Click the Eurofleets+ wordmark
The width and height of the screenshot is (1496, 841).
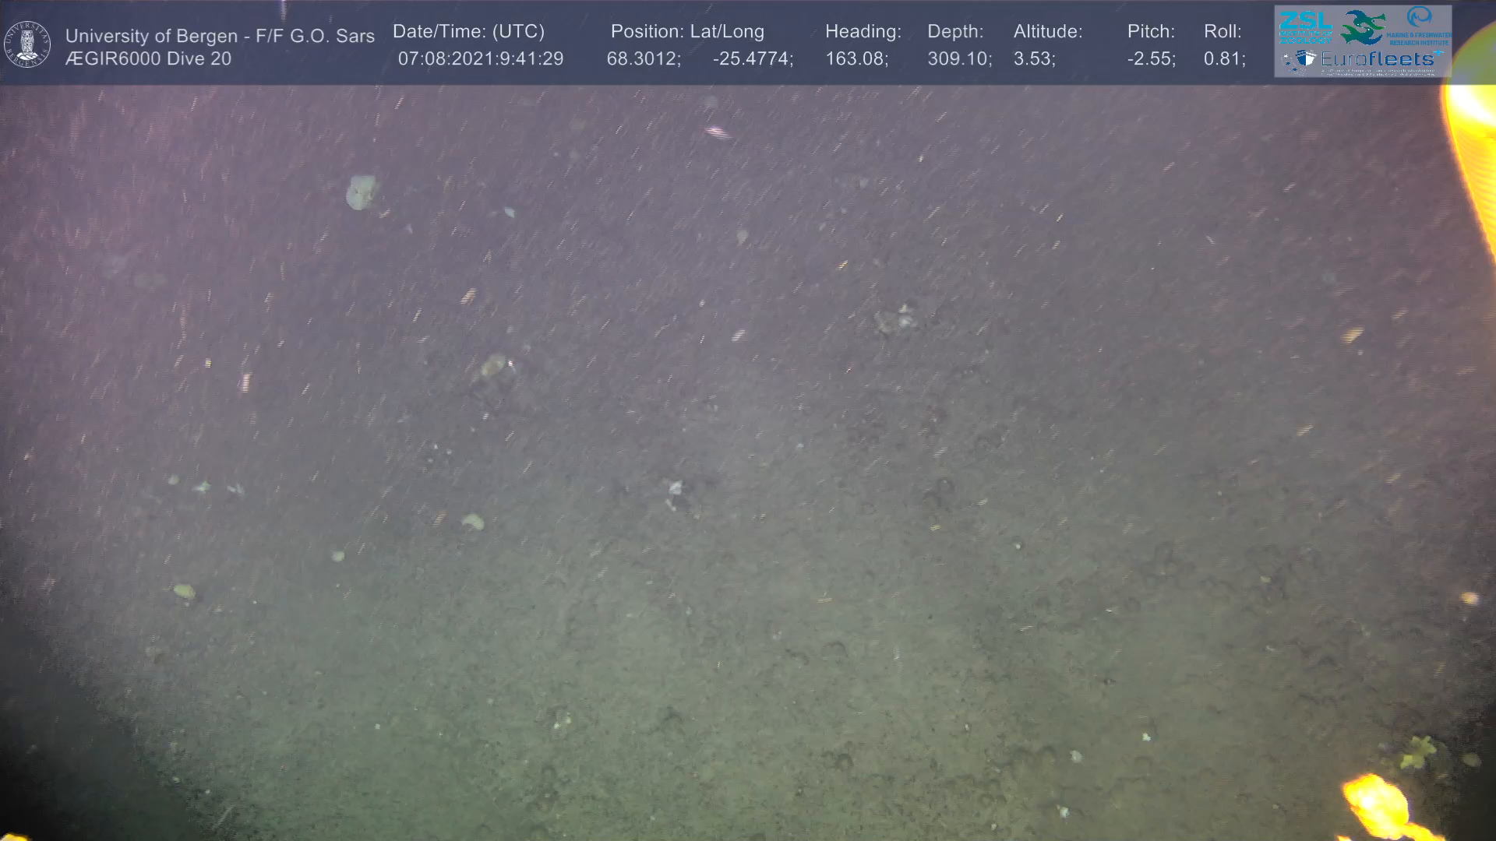pyautogui.click(x=1378, y=58)
